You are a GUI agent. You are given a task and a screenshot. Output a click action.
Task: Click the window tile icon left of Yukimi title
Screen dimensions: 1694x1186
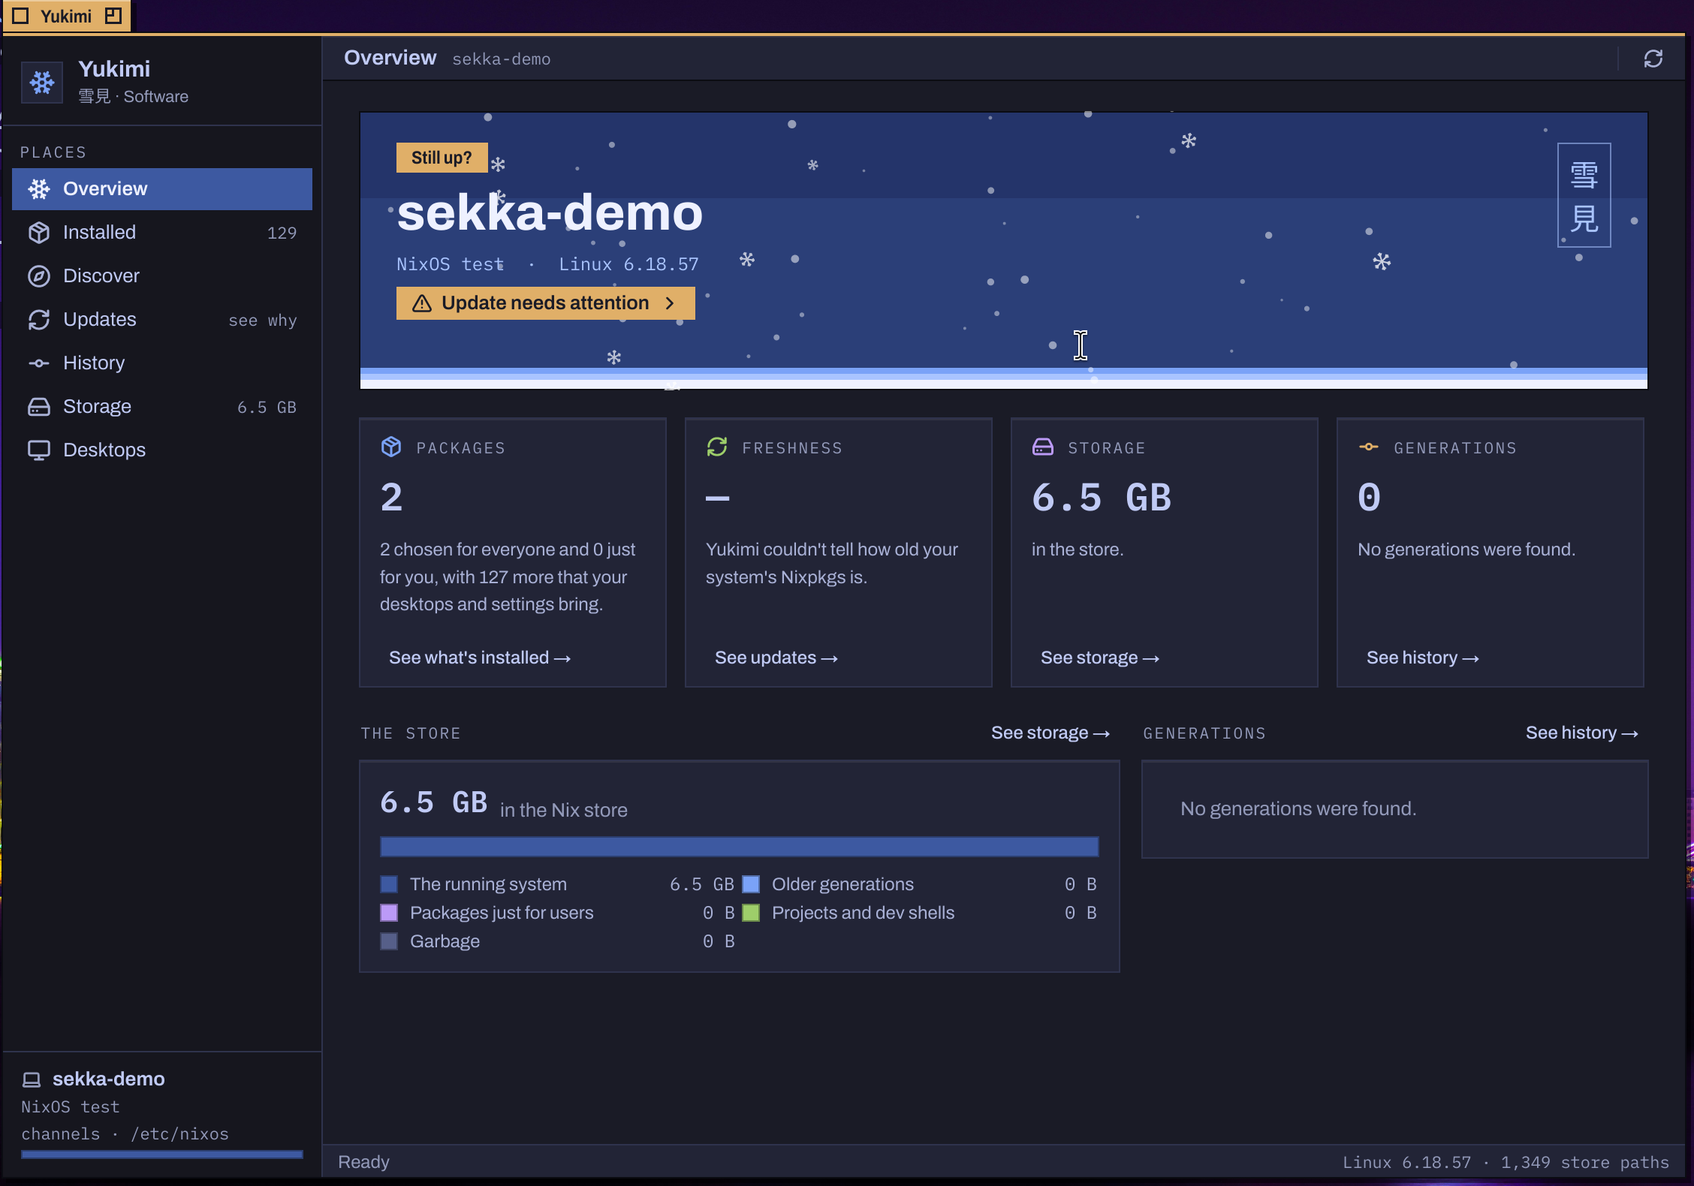(x=21, y=16)
